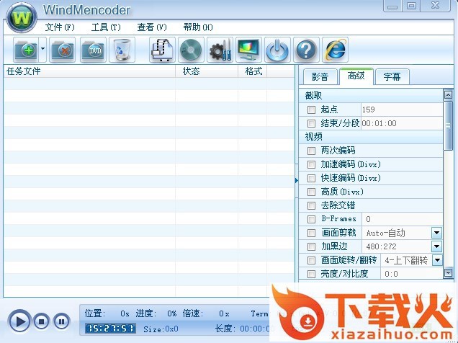
Task: Toggle 加速编码(Divx) checkbox
Action: (311, 164)
